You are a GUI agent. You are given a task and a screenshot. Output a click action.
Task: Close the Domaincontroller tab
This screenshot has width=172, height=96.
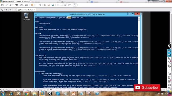35,10
